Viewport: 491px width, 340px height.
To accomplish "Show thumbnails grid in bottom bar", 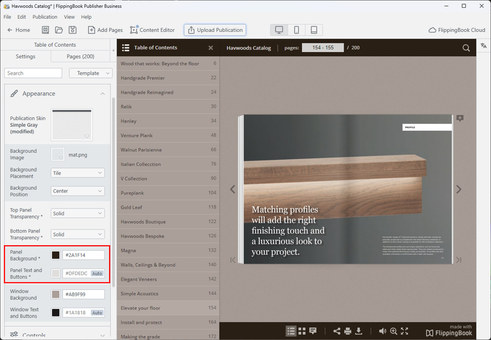I will 302,331.
